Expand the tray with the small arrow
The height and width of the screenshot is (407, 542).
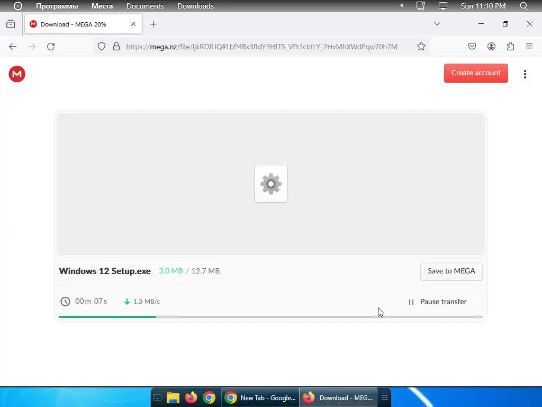tap(401, 5)
